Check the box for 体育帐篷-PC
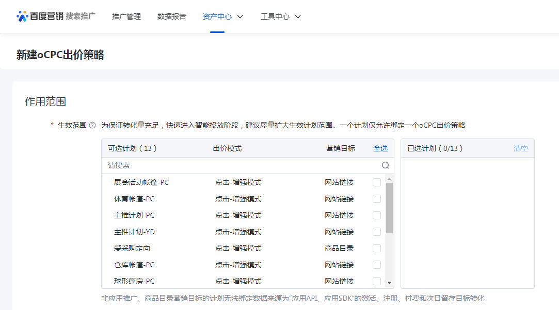 coord(377,199)
